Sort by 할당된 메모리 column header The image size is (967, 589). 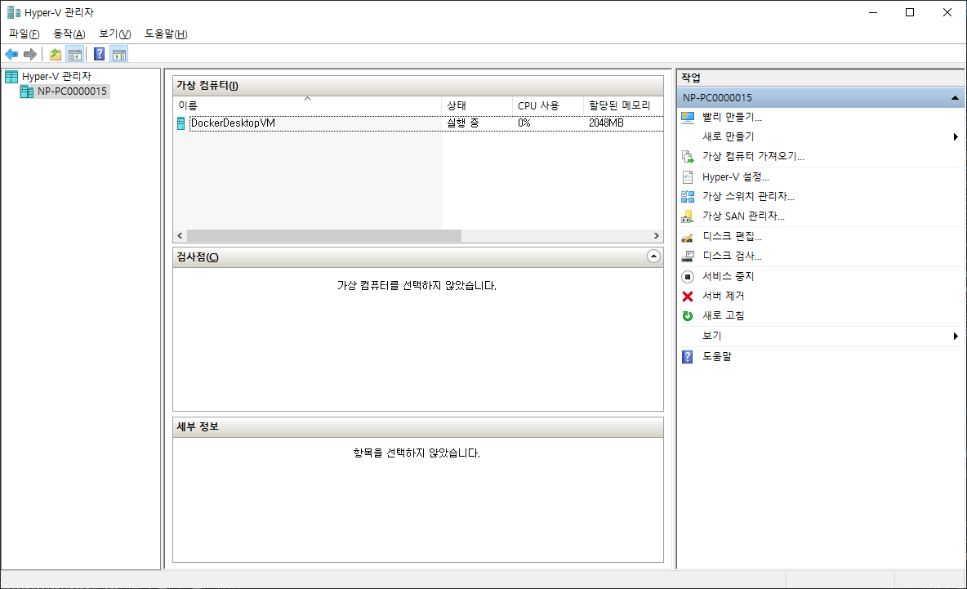pyautogui.click(x=623, y=105)
